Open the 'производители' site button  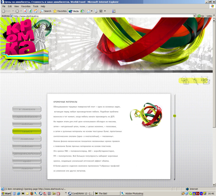click(27, 117)
